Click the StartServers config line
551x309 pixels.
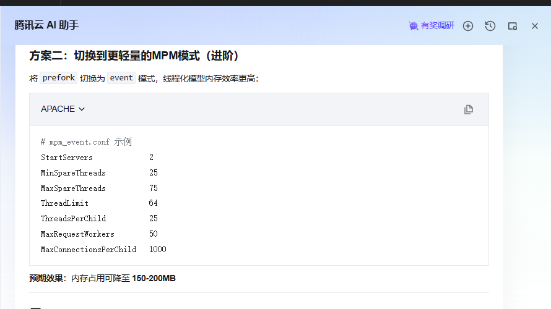click(67, 158)
